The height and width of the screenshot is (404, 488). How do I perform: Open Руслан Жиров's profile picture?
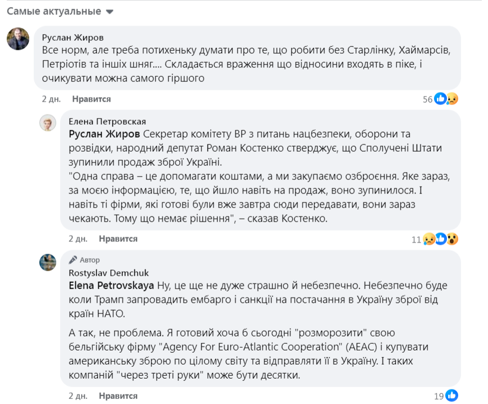pyautogui.click(x=18, y=39)
